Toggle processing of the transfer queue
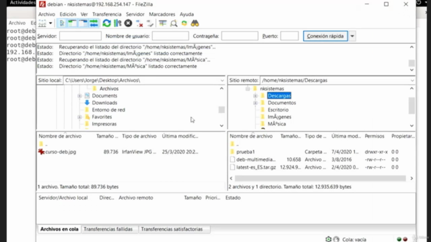This screenshot has width=431, height=242. click(x=118, y=24)
